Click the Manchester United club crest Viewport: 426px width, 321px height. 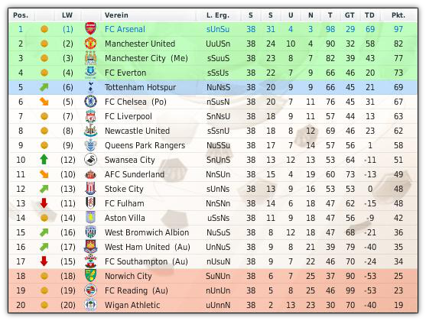[90, 44]
